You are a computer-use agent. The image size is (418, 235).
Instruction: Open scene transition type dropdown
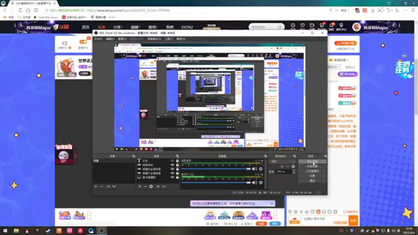point(283,161)
